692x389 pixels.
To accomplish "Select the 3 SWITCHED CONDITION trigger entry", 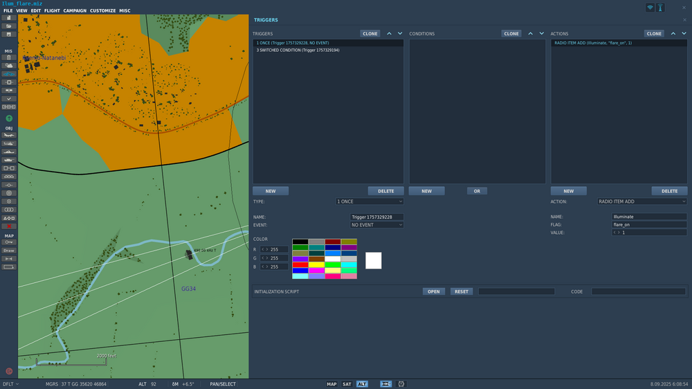I will (x=298, y=51).
